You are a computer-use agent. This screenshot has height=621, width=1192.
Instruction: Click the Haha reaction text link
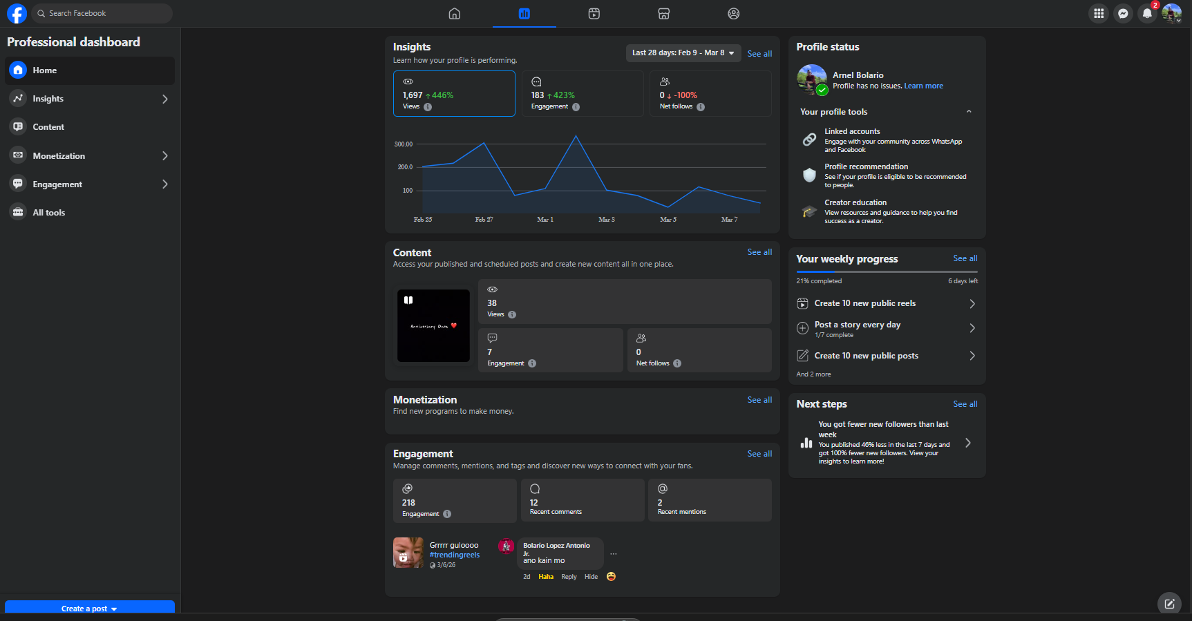pos(546,577)
